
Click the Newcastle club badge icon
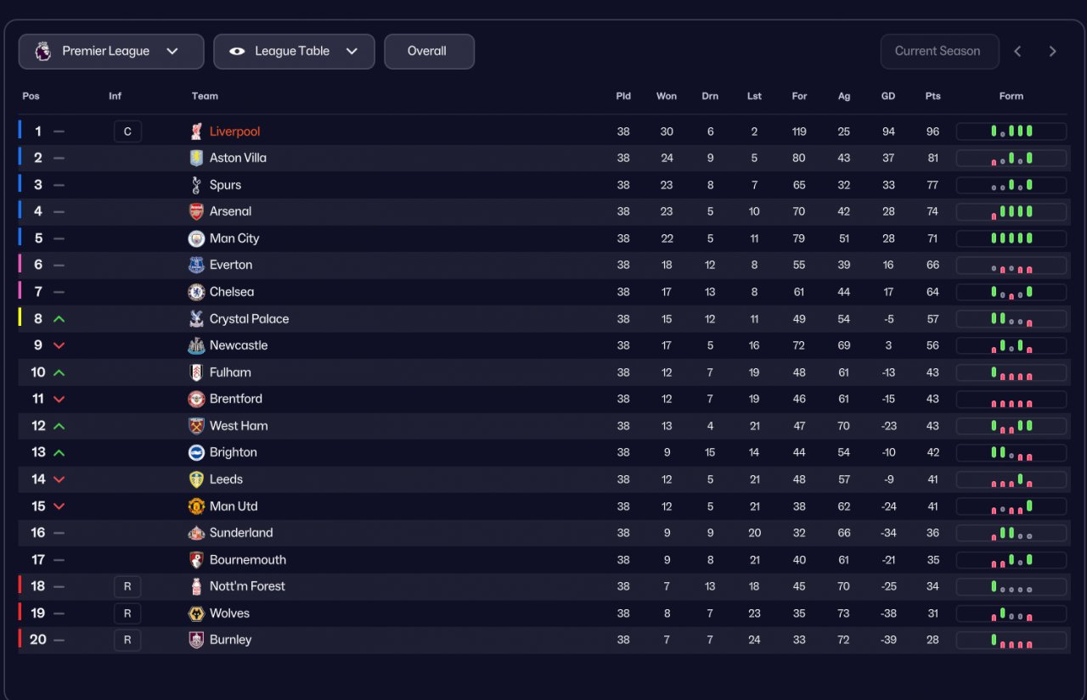pos(196,345)
